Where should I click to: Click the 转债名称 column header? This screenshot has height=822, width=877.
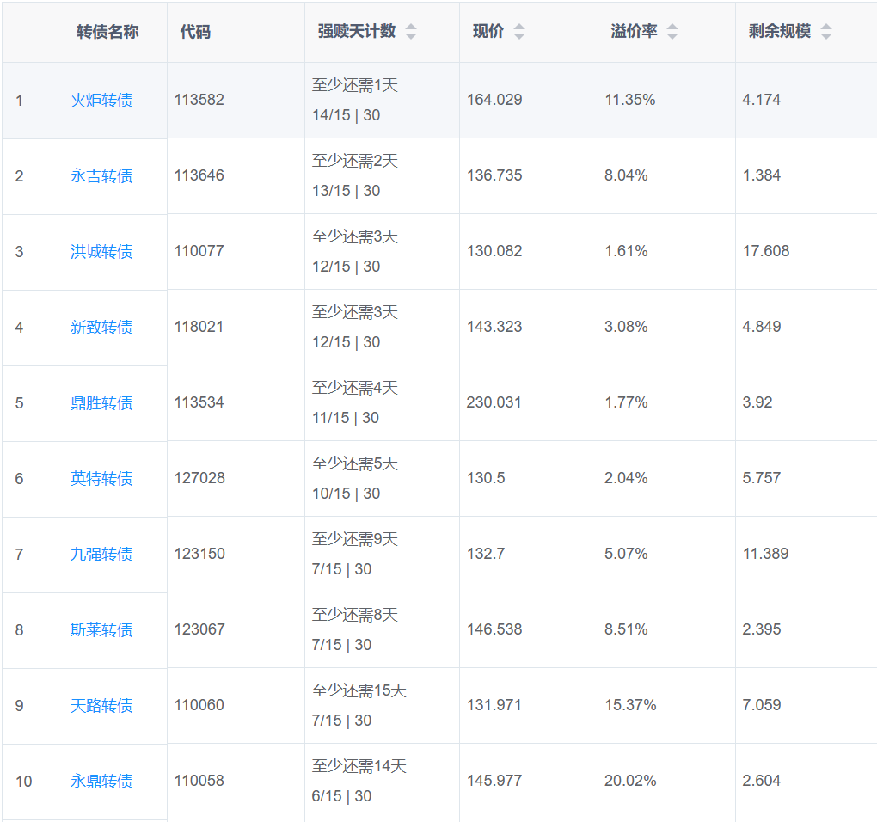[107, 32]
